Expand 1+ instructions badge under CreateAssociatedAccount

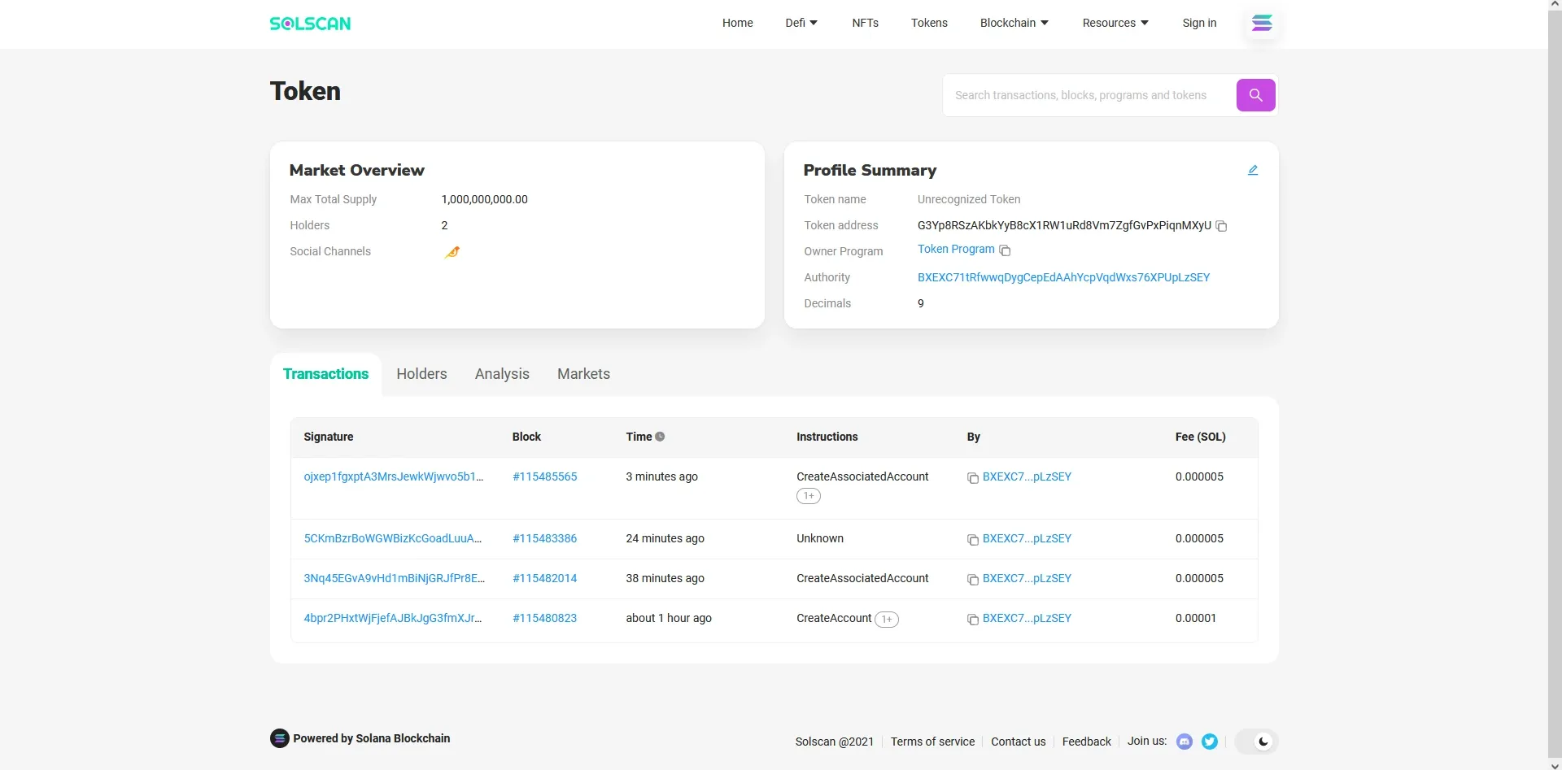click(x=809, y=496)
